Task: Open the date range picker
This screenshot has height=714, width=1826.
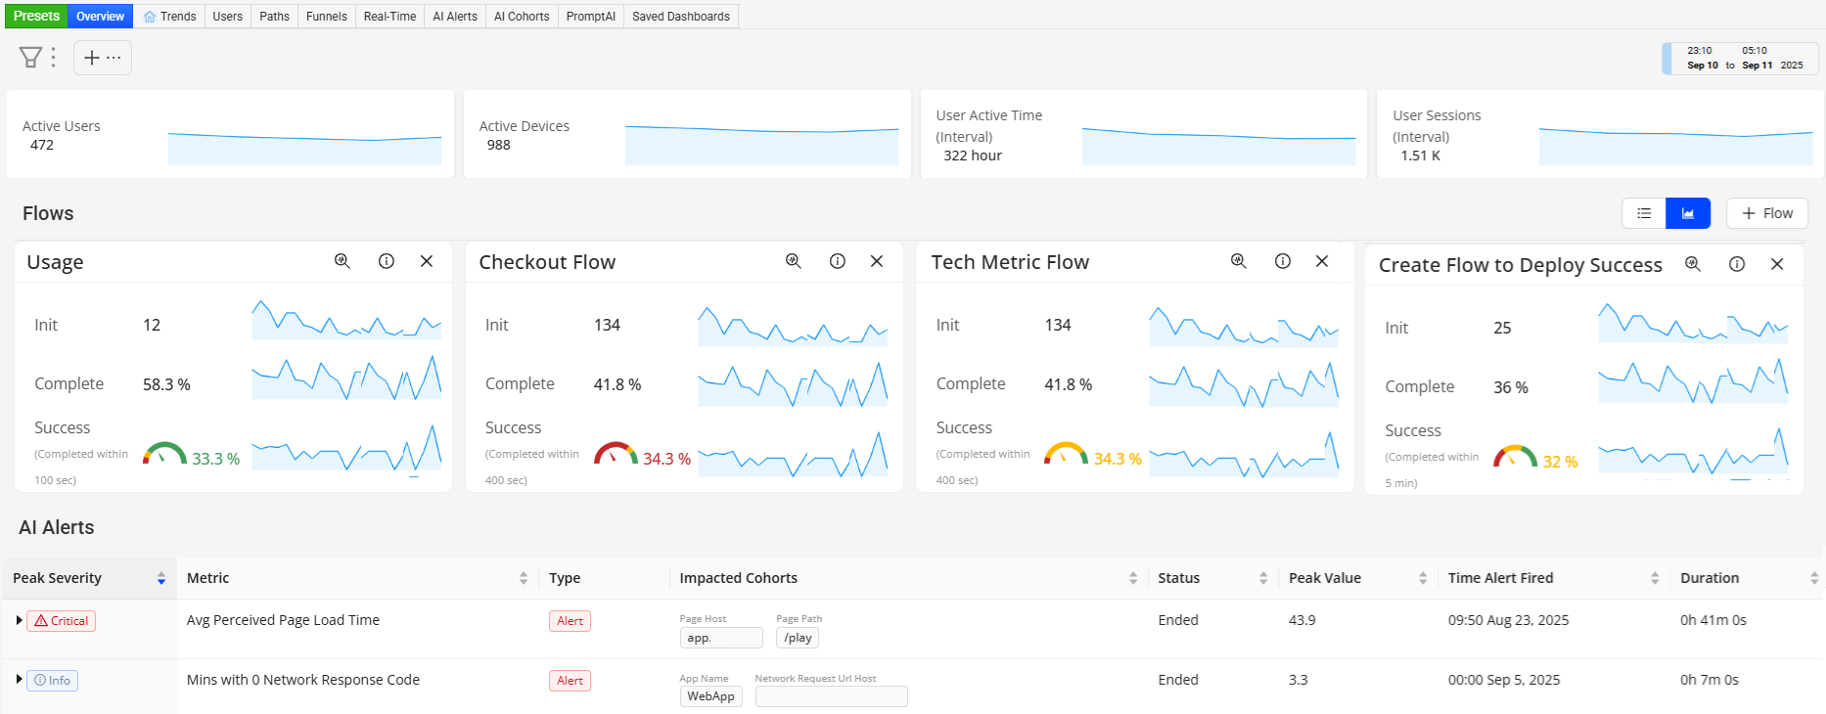Action: pyautogui.click(x=1744, y=58)
